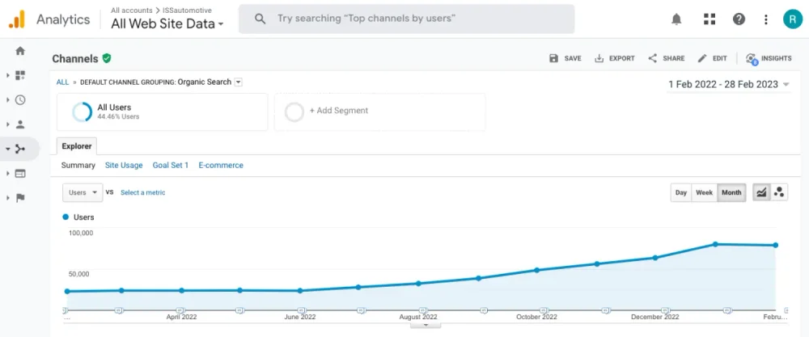Click the Analytics search field

tap(406, 19)
